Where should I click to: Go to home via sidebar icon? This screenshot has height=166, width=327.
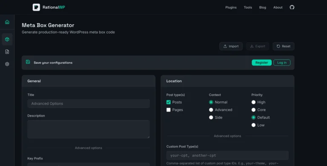pos(7,22)
